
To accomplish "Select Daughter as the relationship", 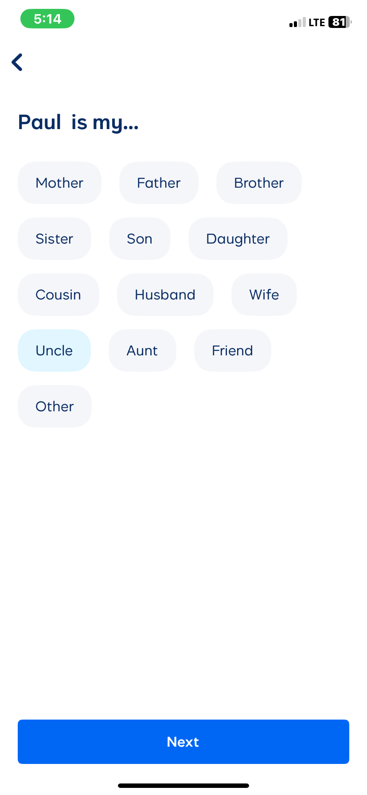I will (x=238, y=239).
